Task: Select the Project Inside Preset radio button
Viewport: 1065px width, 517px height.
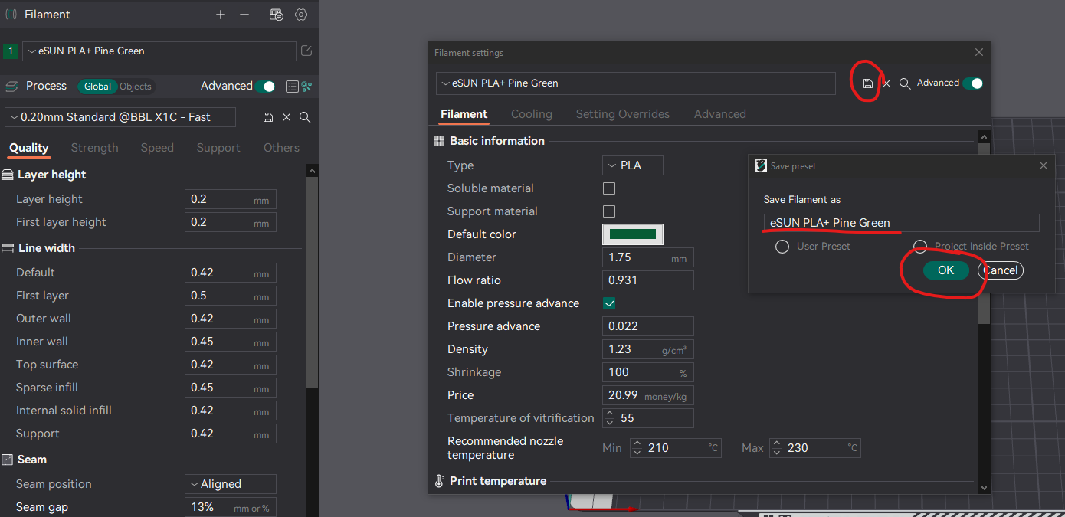Action: (x=920, y=247)
